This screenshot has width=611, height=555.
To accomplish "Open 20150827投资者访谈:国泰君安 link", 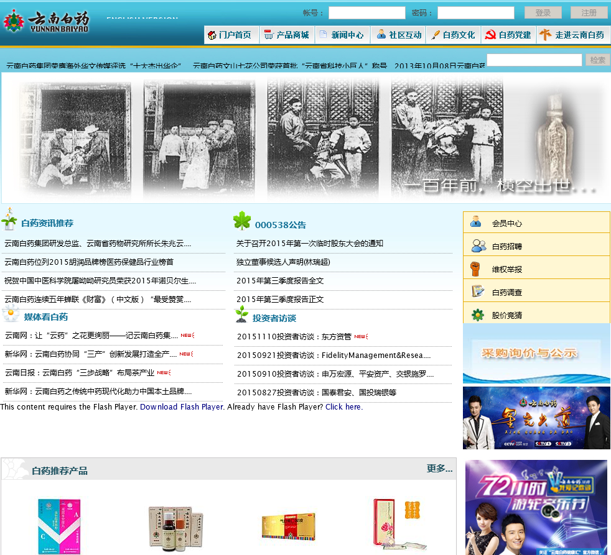I will [x=317, y=393].
